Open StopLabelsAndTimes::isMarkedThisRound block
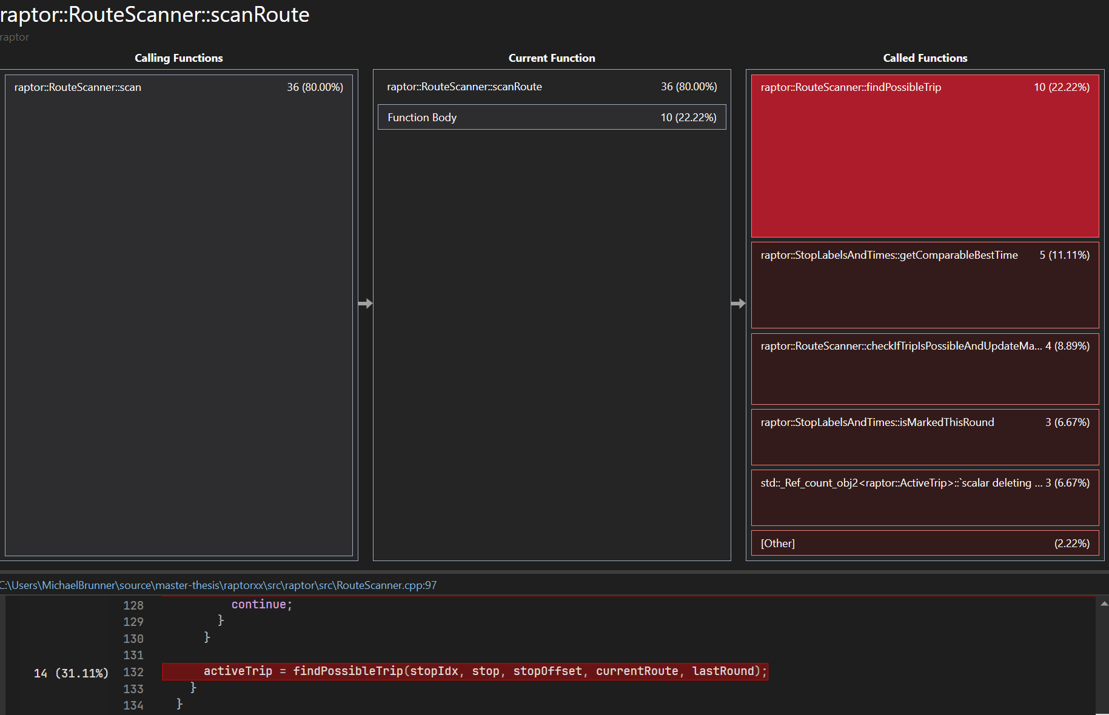The image size is (1109, 715). pyautogui.click(x=925, y=437)
